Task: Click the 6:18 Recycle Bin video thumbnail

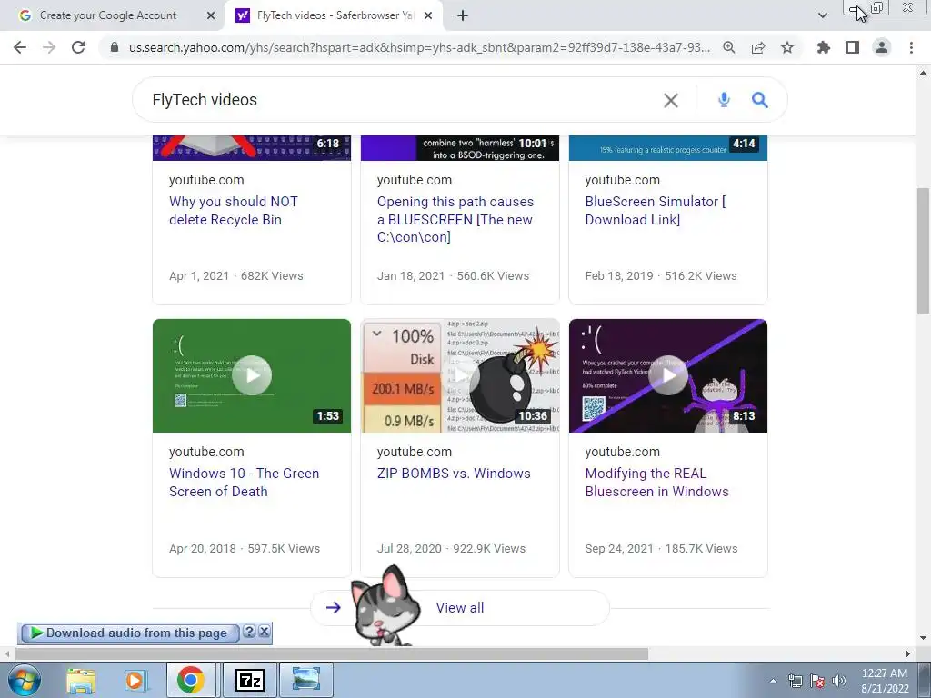Action: (x=252, y=148)
